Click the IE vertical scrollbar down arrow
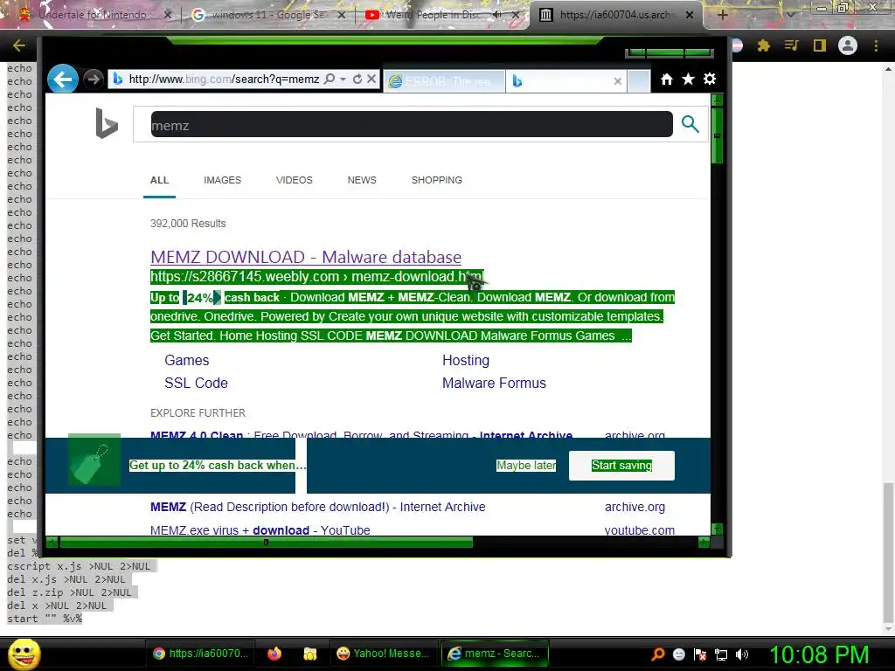 pyautogui.click(x=717, y=529)
